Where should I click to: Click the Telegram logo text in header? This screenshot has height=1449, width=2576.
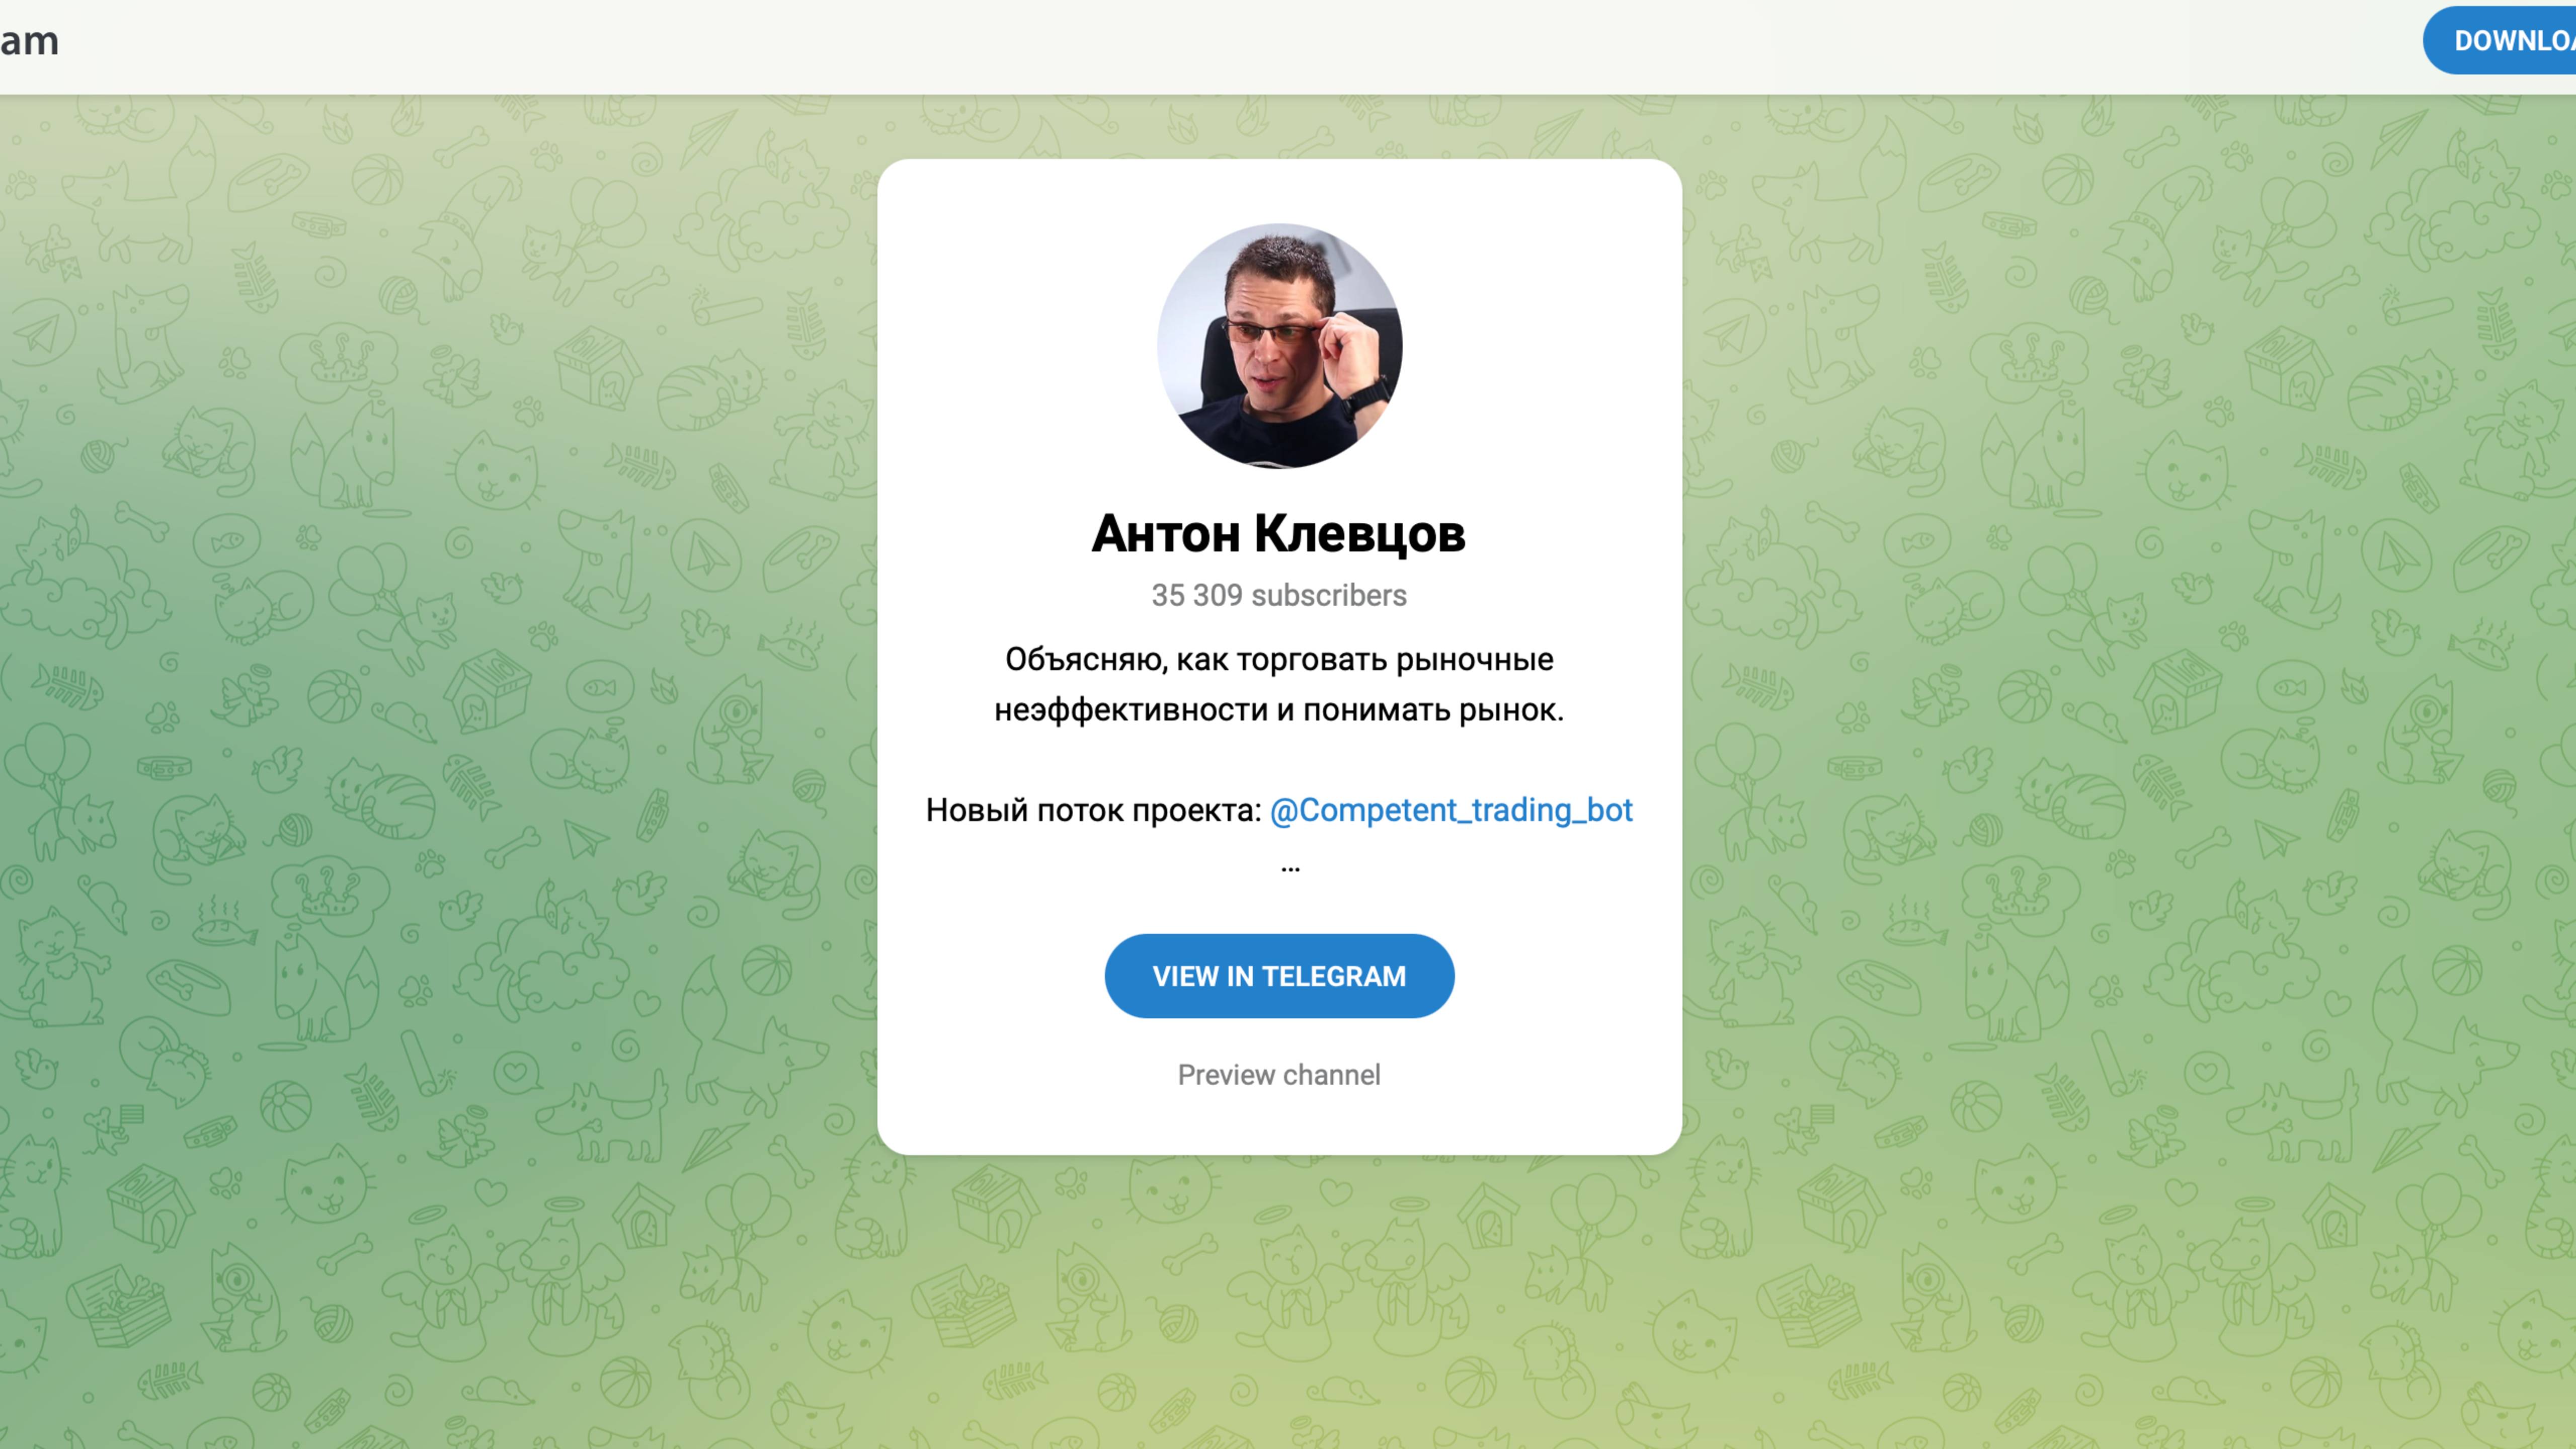click(x=29, y=41)
